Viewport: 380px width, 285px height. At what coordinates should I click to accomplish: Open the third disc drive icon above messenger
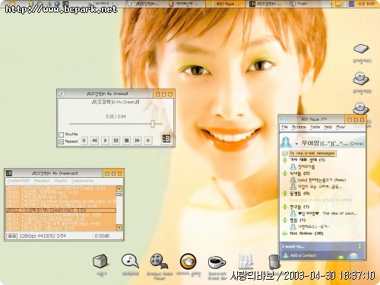point(361,108)
